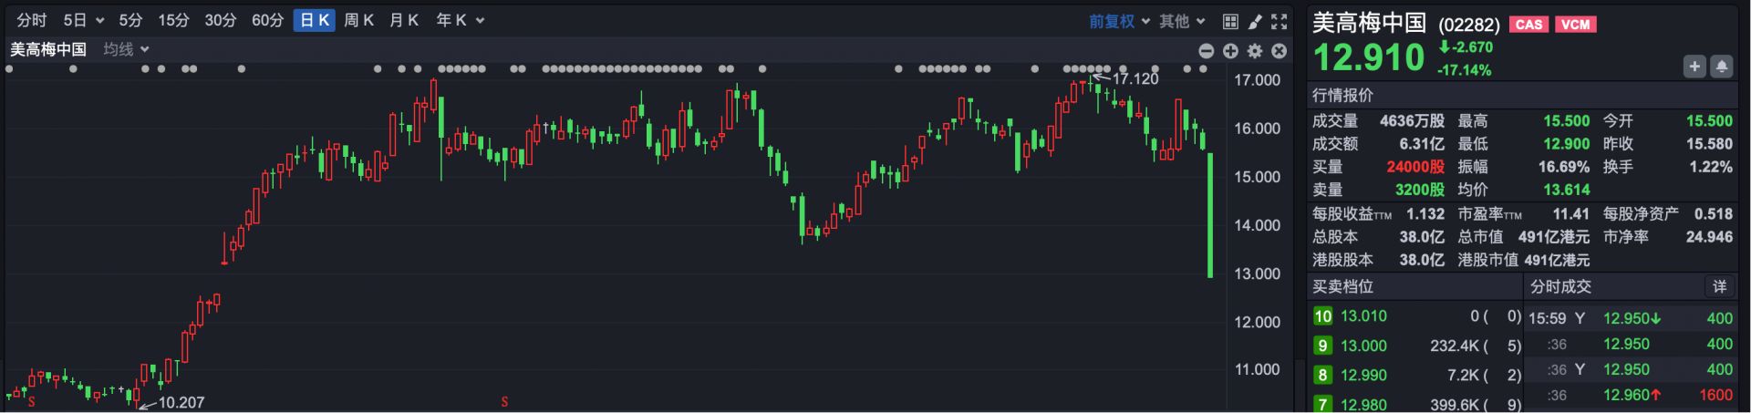Image resolution: width=1751 pixels, height=413 pixels.
Task: Click the 13.000 price in order book
Action: [x=1363, y=346]
